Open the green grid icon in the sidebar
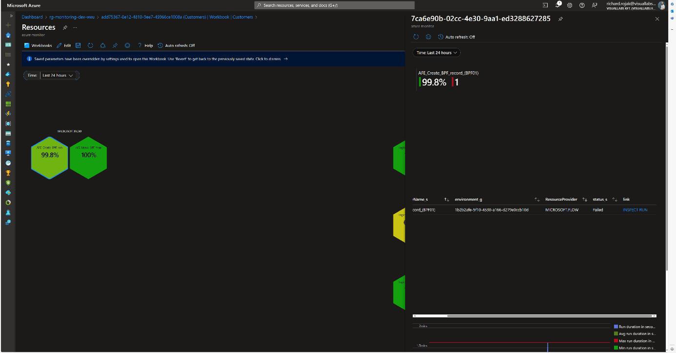 (x=8, y=104)
